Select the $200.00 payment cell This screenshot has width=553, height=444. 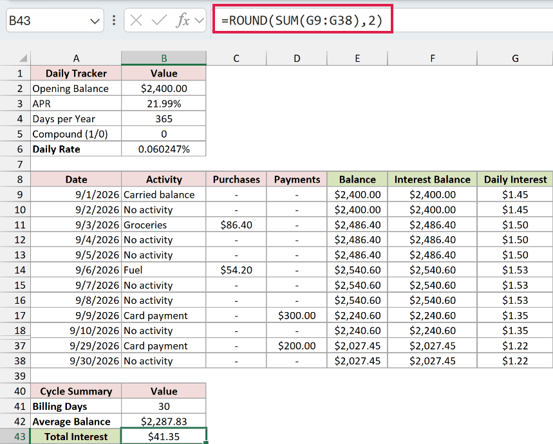[297, 346]
